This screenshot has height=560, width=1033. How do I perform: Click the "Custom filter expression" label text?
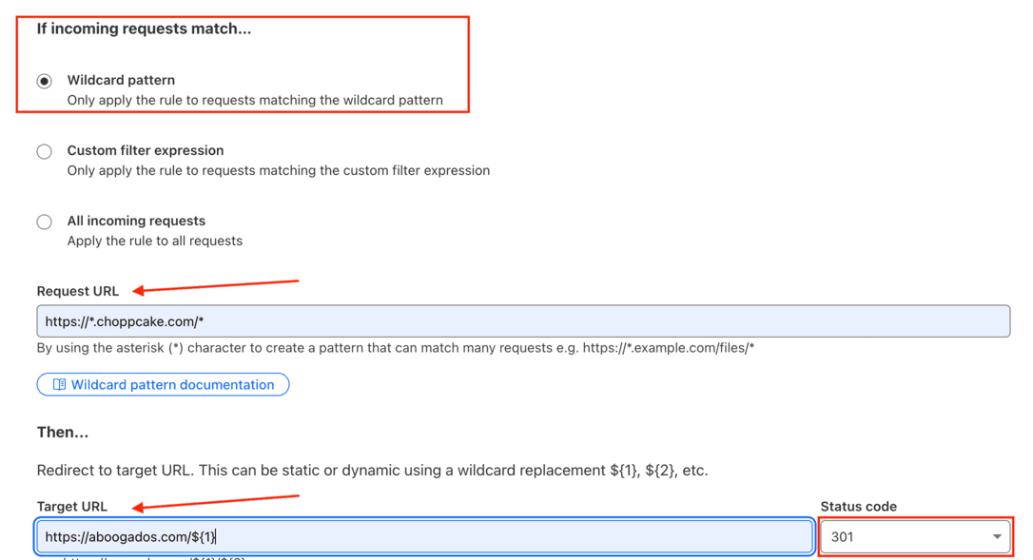point(145,150)
